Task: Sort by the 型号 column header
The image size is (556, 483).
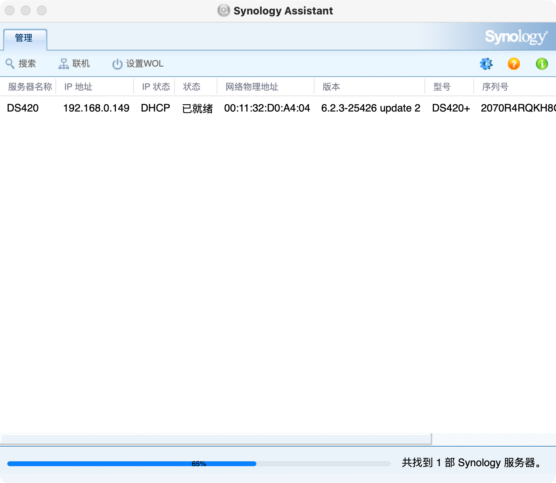Action: 450,87
